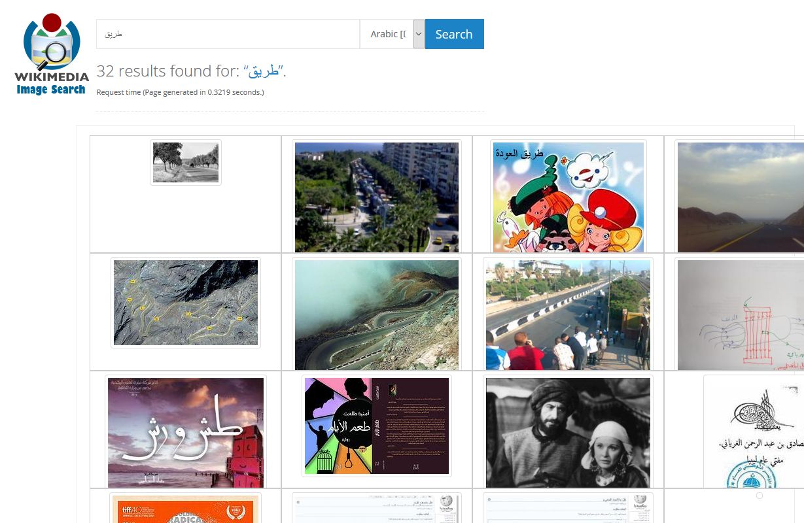This screenshot has width=804, height=523.
Task: Open the طريق query link in results heading
Action: 264,71
